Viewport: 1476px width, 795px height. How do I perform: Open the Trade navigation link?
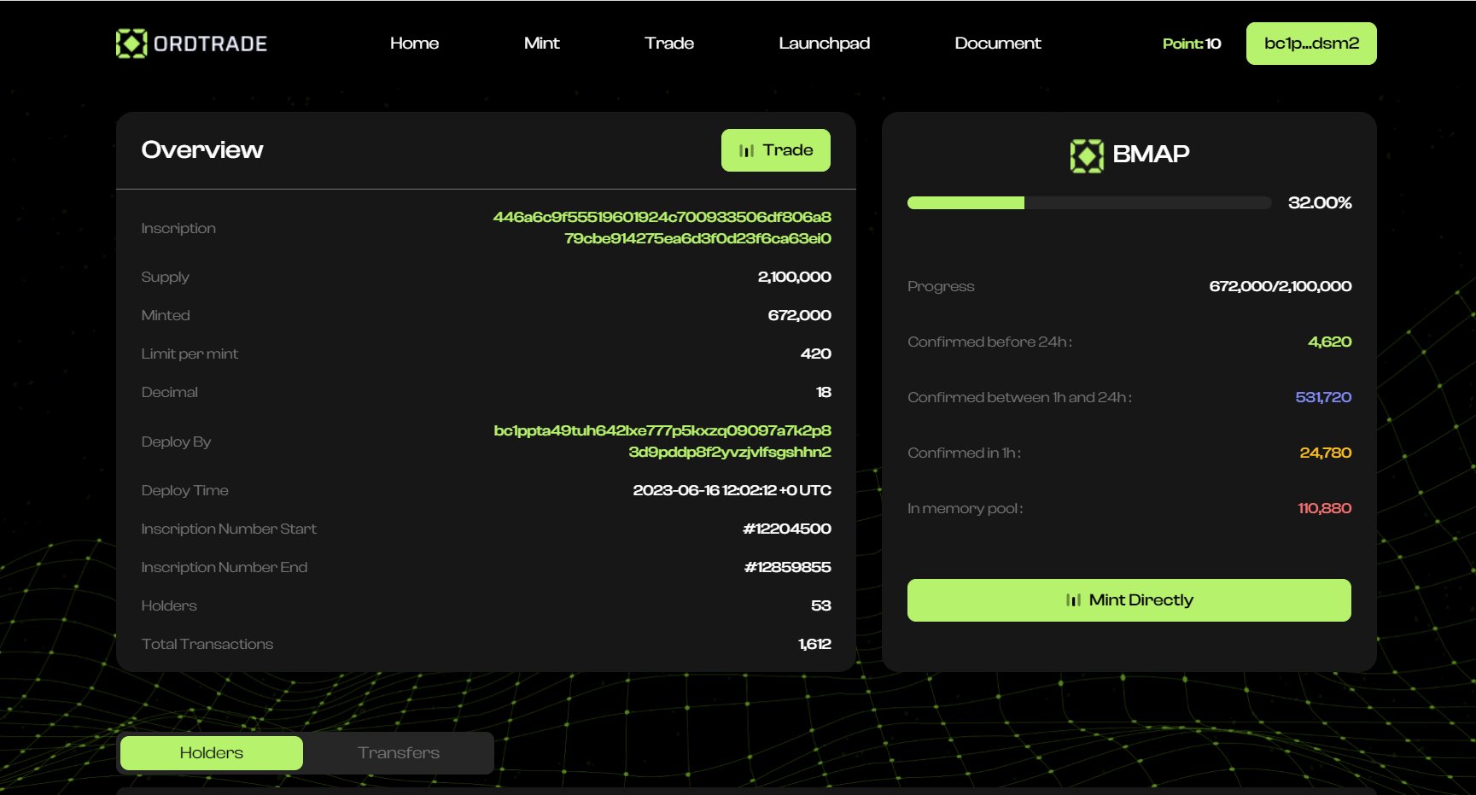(x=669, y=44)
